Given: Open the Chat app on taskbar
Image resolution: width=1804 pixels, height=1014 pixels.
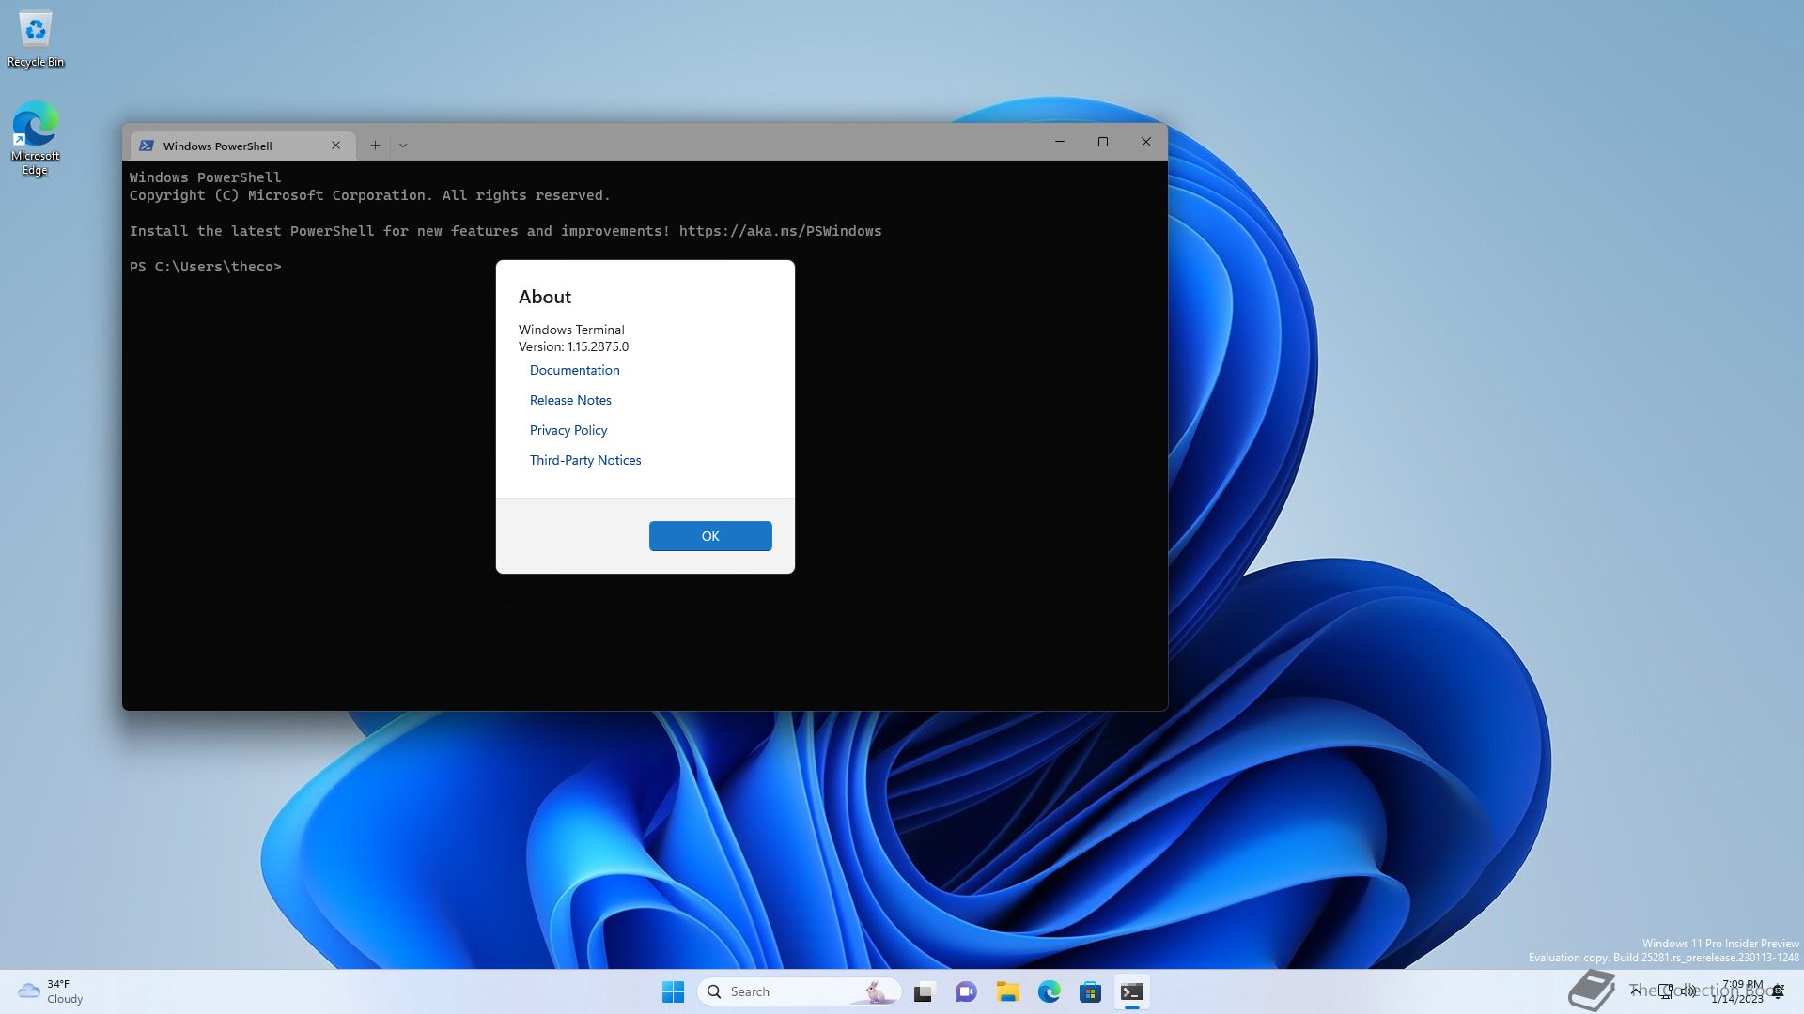Looking at the screenshot, I should pyautogui.click(x=966, y=991).
